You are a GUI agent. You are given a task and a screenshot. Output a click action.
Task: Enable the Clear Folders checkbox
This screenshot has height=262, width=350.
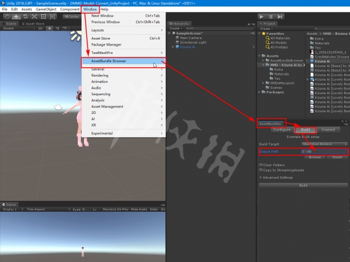pyautogui.click(x=261, y=165)
